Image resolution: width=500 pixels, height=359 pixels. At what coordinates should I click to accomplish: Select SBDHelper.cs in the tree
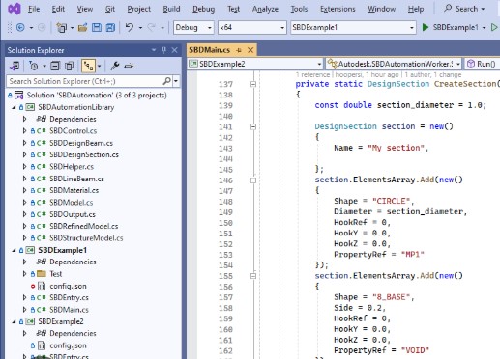[72, 167]
